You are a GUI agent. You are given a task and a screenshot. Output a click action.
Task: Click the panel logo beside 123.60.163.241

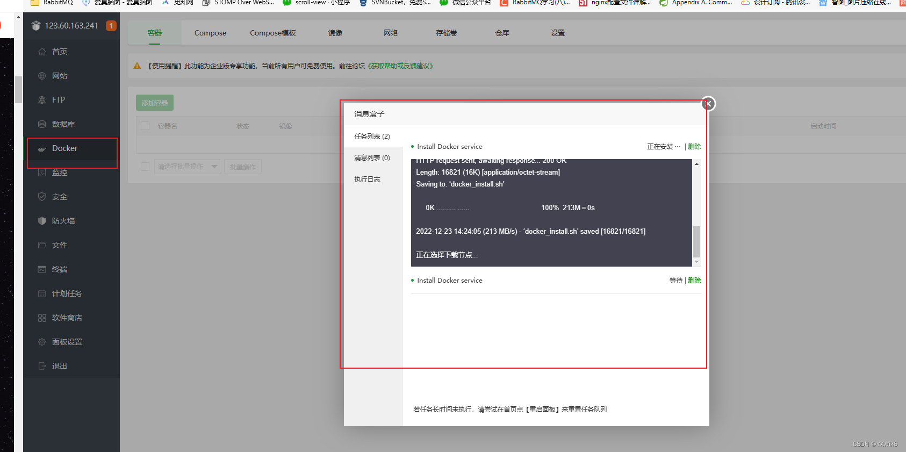pos(36,26)
